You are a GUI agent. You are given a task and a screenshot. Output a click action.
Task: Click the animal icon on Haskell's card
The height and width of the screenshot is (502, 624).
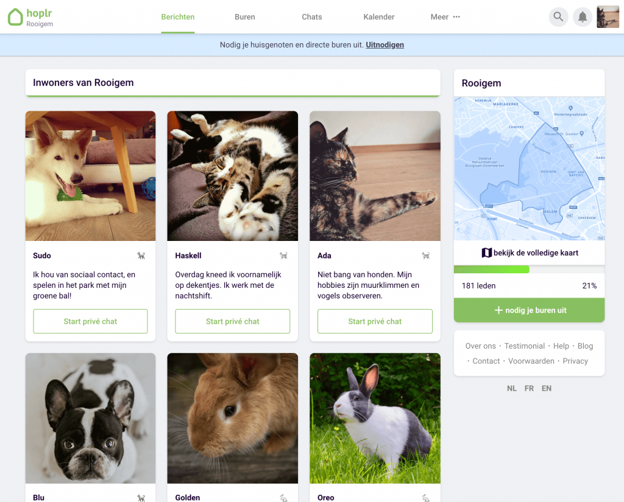[283, 256]
